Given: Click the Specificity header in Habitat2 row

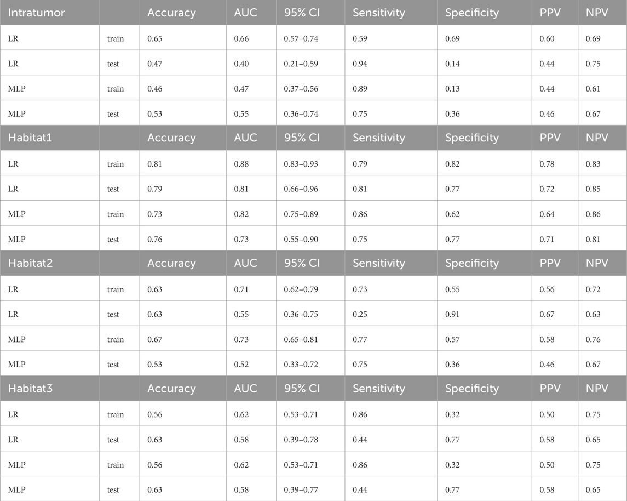Looking at the screenshot, I should click(x=471, y=263).
